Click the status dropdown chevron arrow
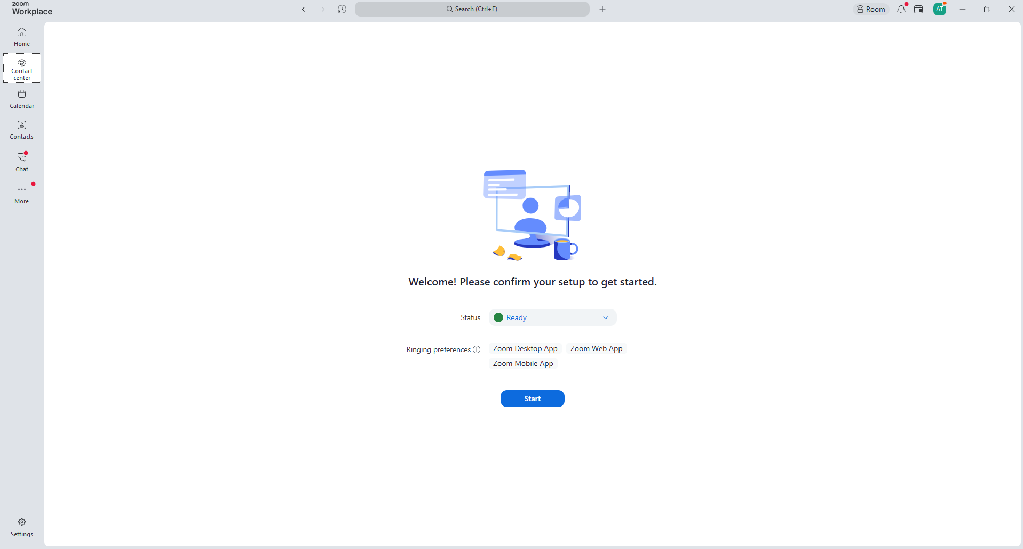This screenshot has width=1023, height=549. (x=606, y=317)
